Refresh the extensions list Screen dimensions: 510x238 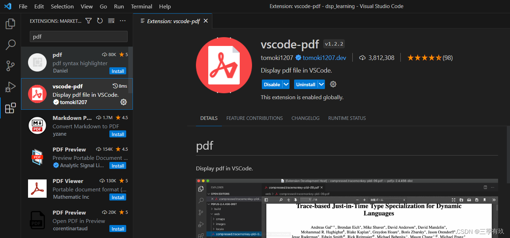coord(100,21)
